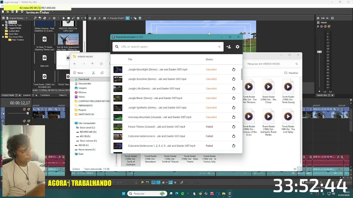Restart failed Forest Theme (Unused) download
The width and height of the screenshot is (353, 198).
(234, 127)
